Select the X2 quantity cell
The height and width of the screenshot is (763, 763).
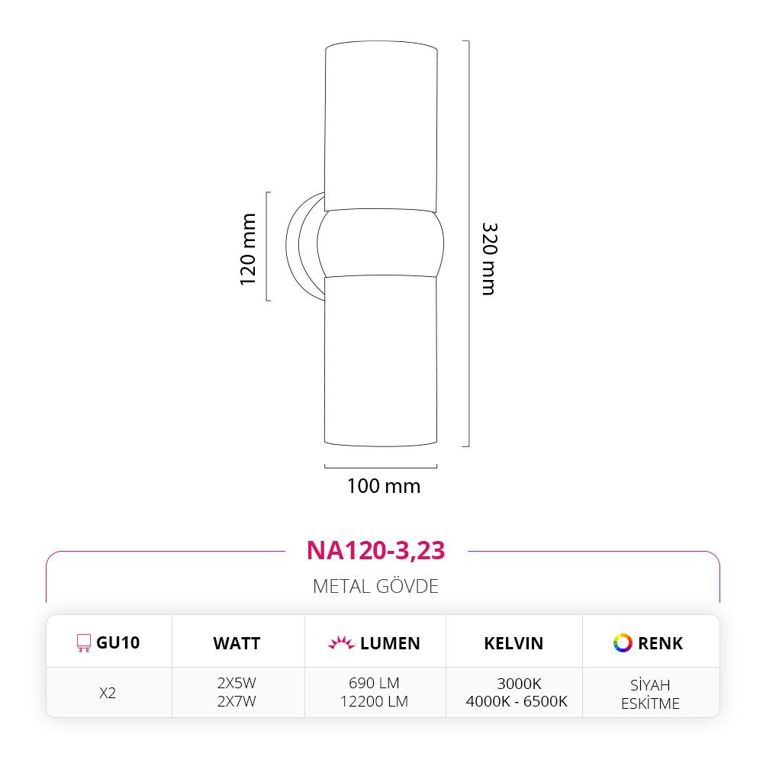click(x=108, y=693)
